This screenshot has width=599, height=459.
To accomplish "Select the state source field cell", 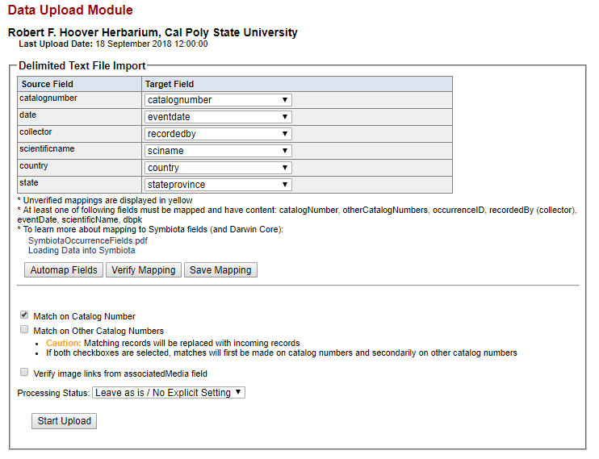I will [x=79, y=185].
